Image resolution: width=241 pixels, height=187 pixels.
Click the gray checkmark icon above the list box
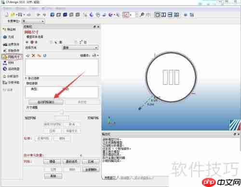tap(28, 55)
